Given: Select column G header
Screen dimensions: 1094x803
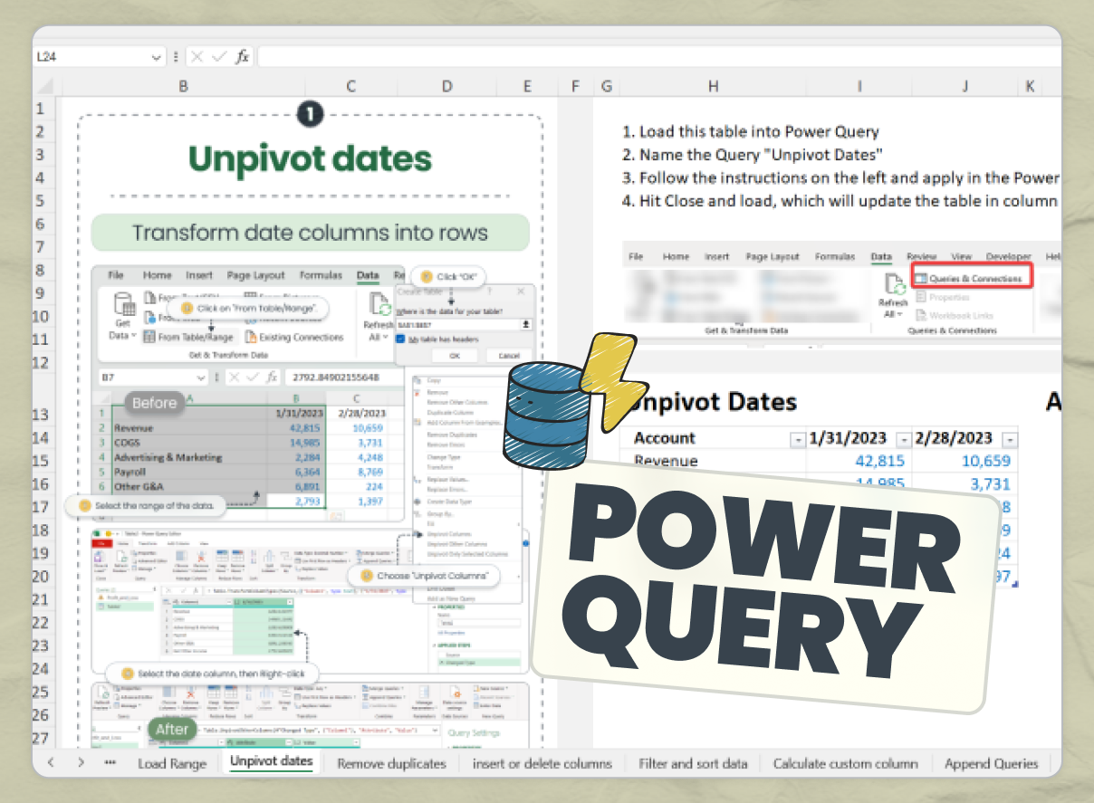Looking at the screenshot, I should 607,86.
